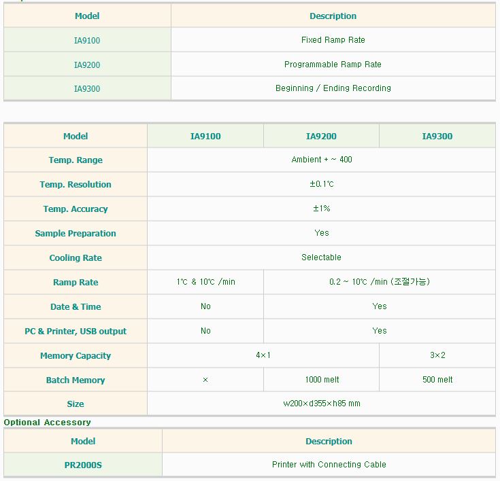The width and height of the screenshot is (500, 481).
Task: Click the 1000 melt batch memory value
Action: 322,380
